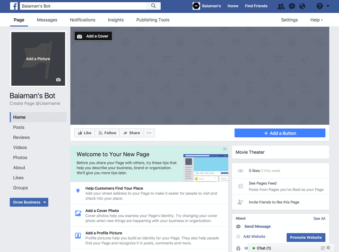339x252 pixels.
Task: Open the Notifications tab
Action: (83, 20)
